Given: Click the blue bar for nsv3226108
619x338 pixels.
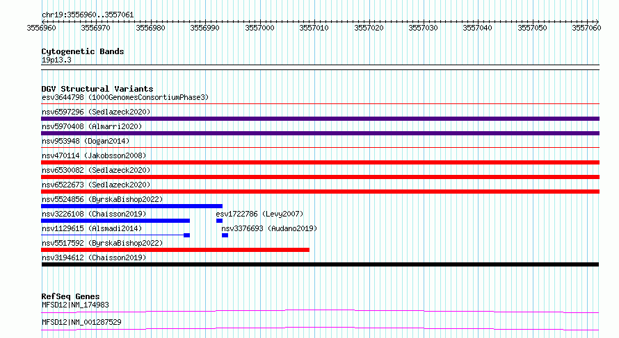Looking at the screenshot, I should [115, 221].
